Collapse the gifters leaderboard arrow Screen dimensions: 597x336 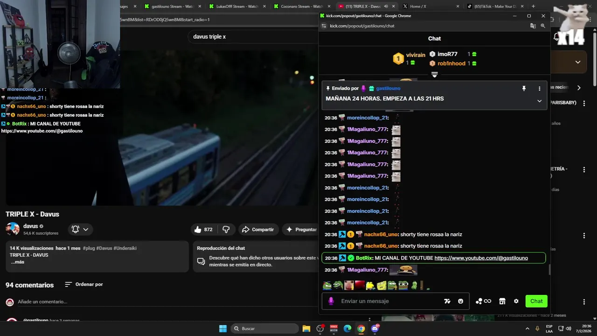pyautogui.click(x=434, y=75)
